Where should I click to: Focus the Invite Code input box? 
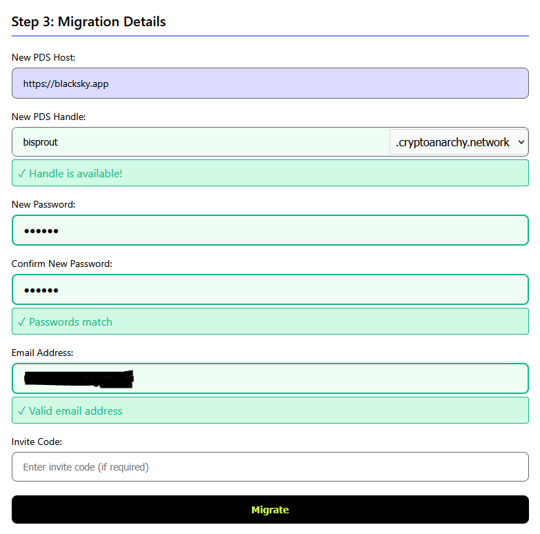click(x=270, y=467)
